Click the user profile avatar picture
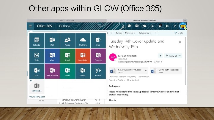The height and width of the screenshot is (120, 214). tap(183, 26)
